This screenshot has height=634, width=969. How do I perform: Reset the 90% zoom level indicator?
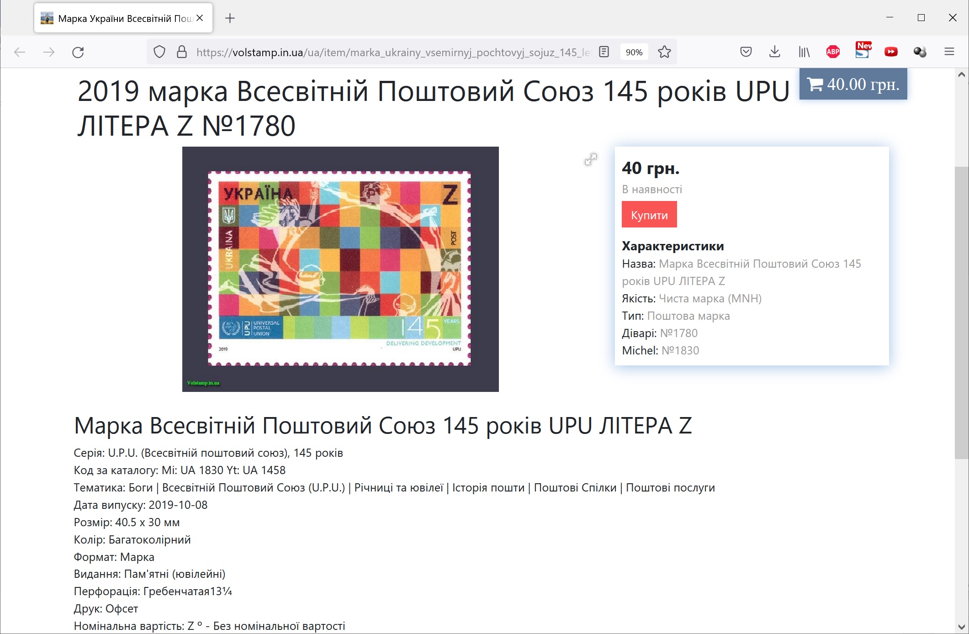click(634, 52)
